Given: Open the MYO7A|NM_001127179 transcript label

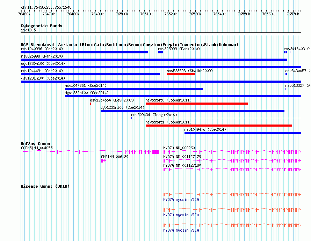Looking at the screenshot, I should point(182,157).
